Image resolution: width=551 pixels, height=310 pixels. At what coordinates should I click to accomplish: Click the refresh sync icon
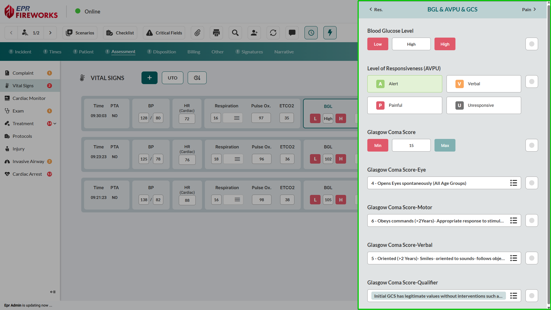(273, 33)
